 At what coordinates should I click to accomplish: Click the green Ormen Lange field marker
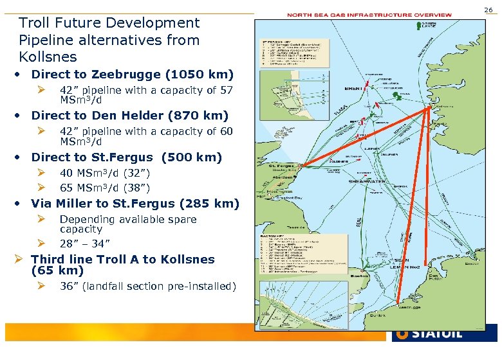[x=419, y=25]
